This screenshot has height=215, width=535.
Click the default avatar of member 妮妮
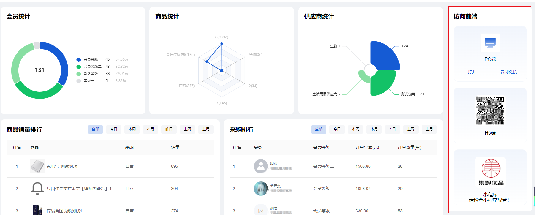pyautogui.click(x=261, y=166)
